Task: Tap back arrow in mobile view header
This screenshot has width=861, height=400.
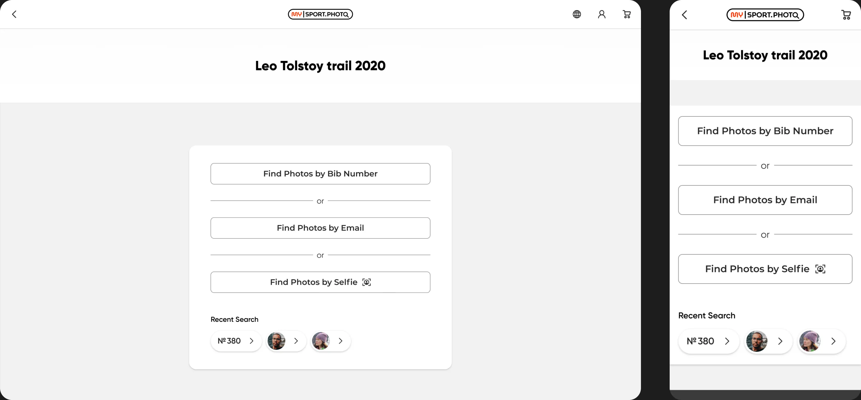Action: 685,15
